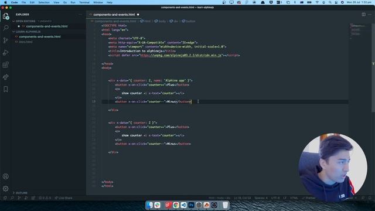The height and width of the screenshot is (211, 375).
Task: Open the Extensions view
Action: pyautogui.click(x=6, y=64)
